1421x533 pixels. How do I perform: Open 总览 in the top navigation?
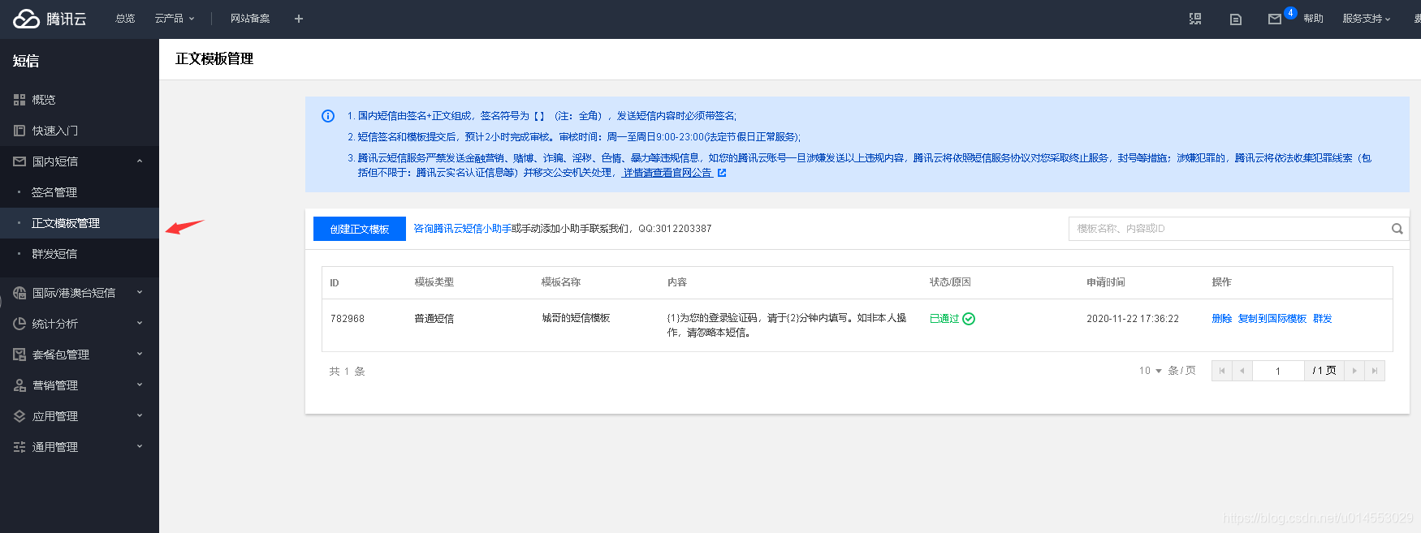[x=125, y=19]
